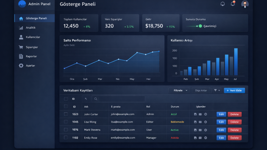Edit the Emily Rose record
Screen dimensions: 267x150
click(221, 138)
